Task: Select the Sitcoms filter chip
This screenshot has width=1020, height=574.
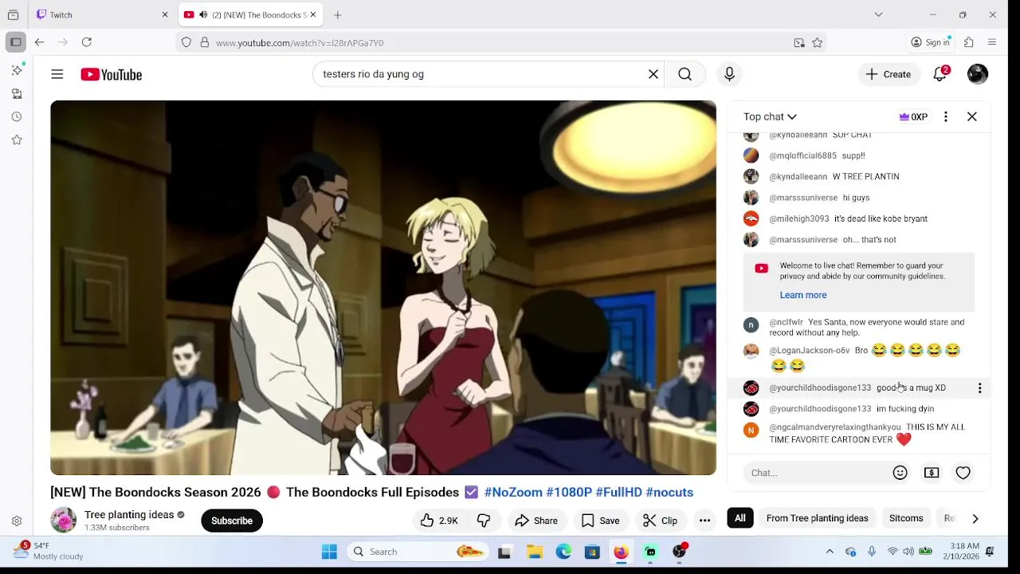Action: click(906, 518)
